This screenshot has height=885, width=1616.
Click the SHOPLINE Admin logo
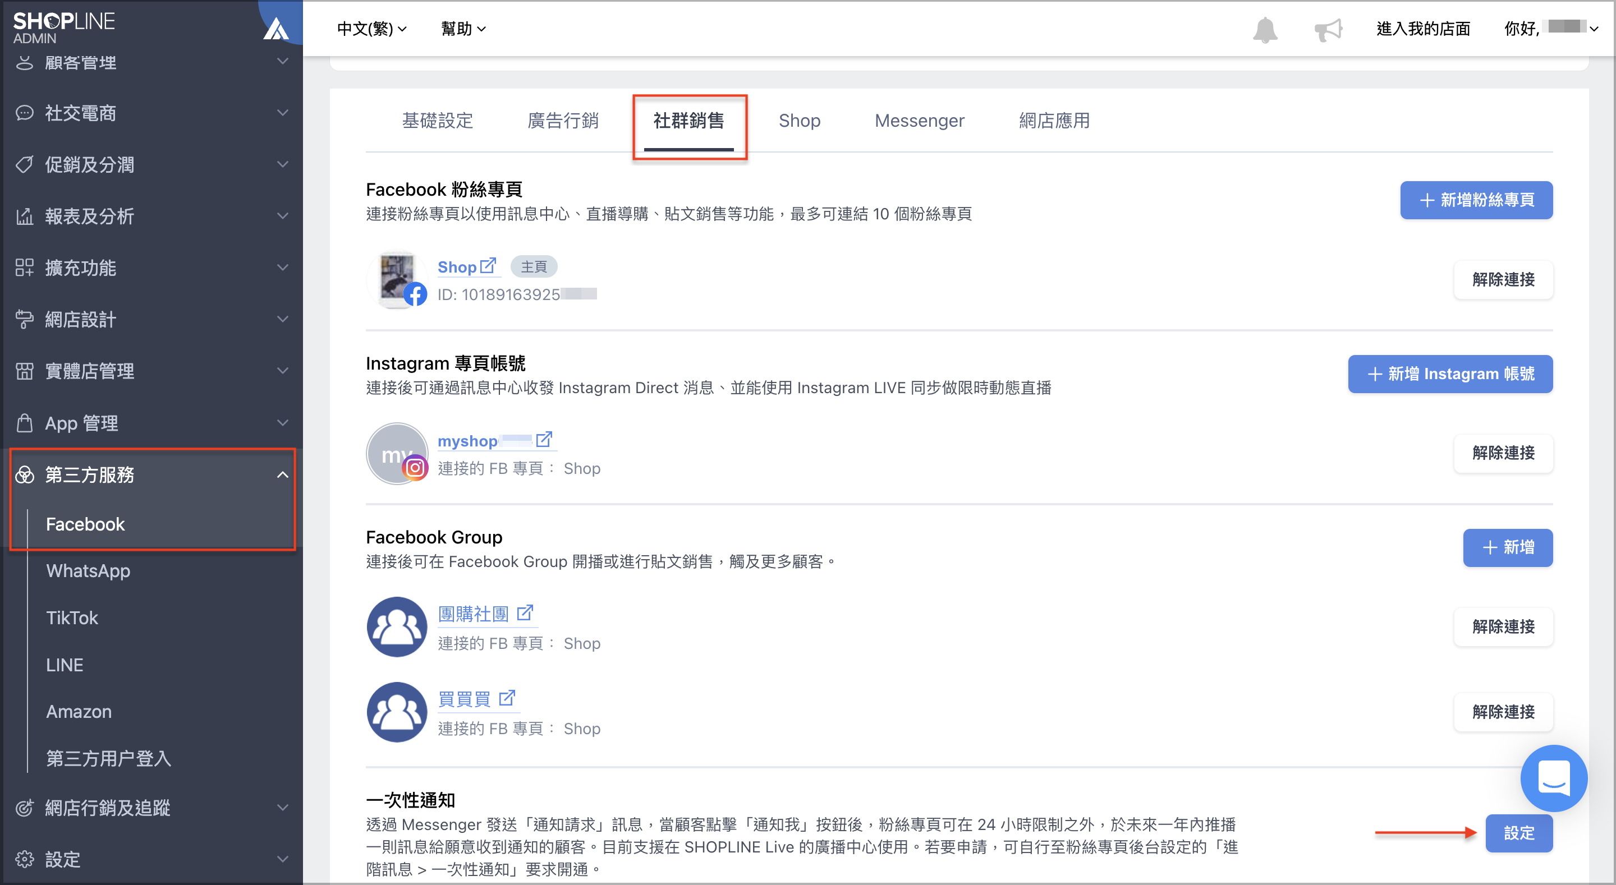tap(63, 27)
